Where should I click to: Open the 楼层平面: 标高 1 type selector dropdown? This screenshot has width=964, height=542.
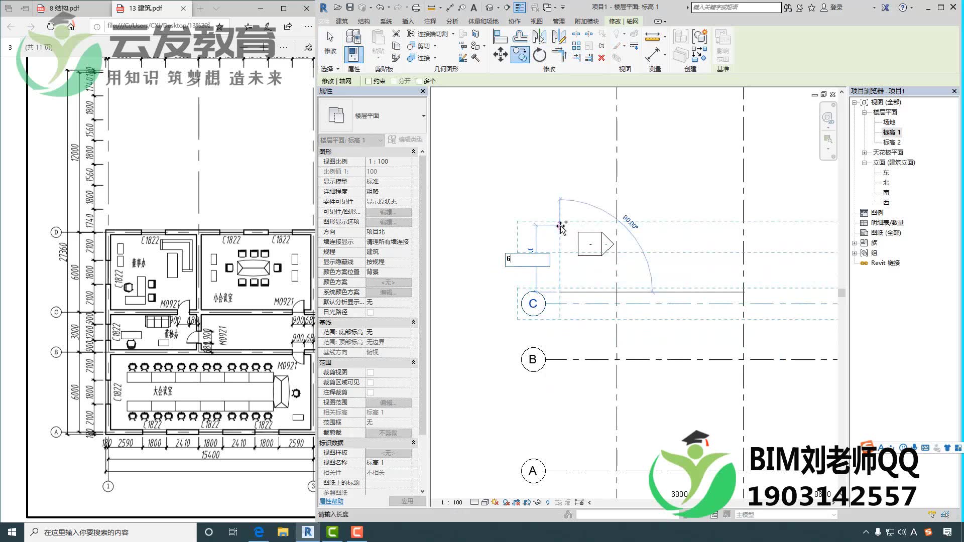point(380,140)
